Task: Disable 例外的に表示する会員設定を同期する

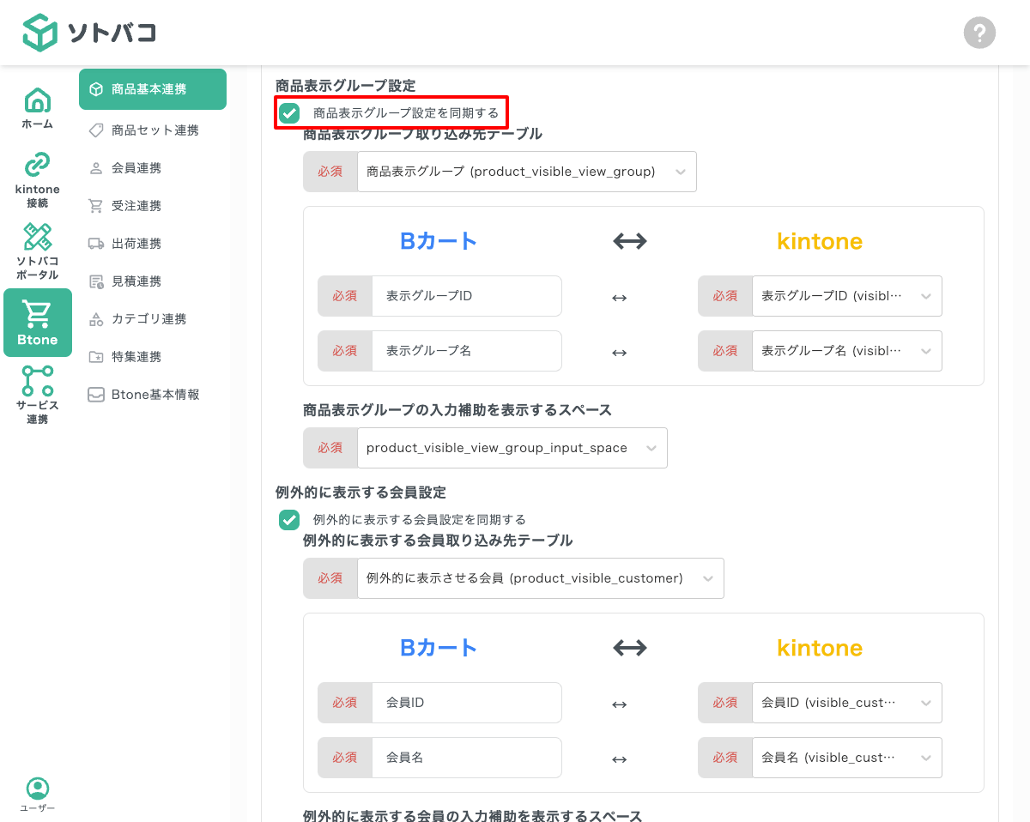Action: (288, 519)
